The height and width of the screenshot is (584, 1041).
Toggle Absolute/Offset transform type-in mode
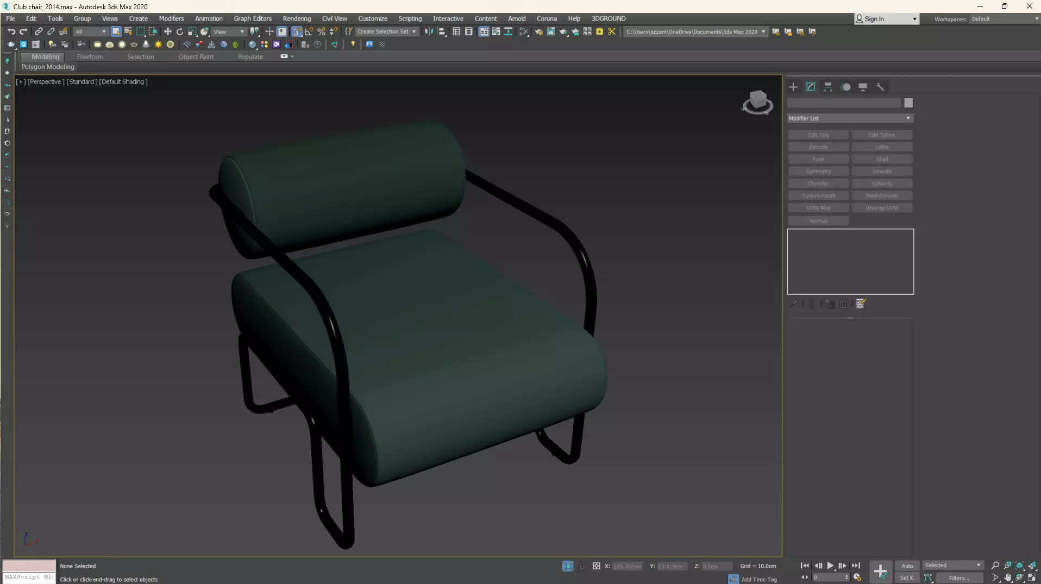pos(596,566)
